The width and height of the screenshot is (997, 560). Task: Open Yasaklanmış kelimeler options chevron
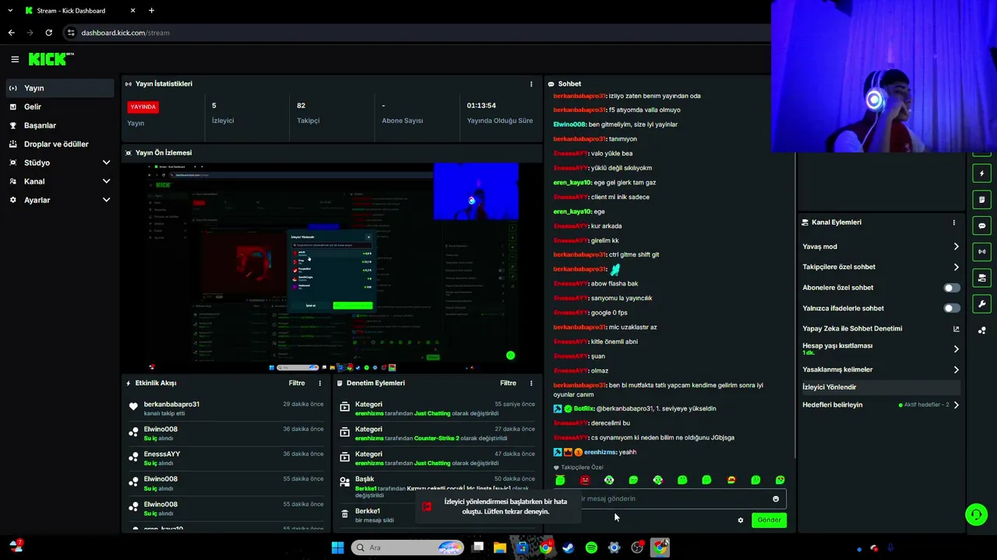tap(956, 369)
